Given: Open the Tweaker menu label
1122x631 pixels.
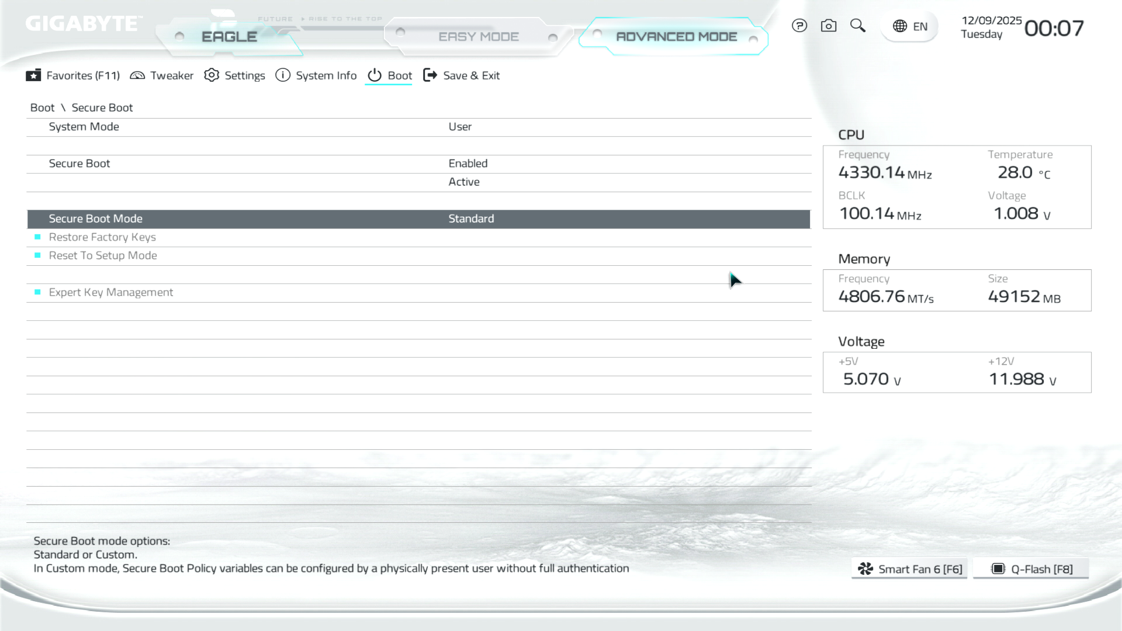Looking at the screenshot, I should [172, 75].
